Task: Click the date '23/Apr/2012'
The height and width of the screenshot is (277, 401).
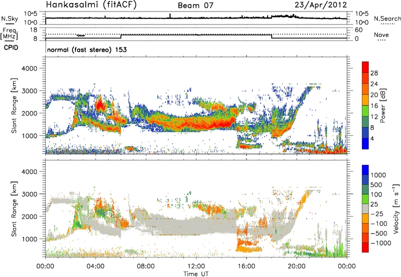Action: pyautogui.click(x=321, y=5)
